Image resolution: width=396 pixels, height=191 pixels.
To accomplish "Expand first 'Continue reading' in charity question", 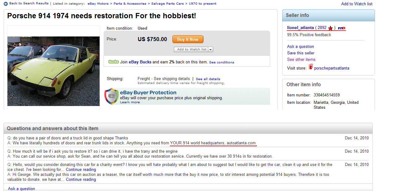I will 81,170.
